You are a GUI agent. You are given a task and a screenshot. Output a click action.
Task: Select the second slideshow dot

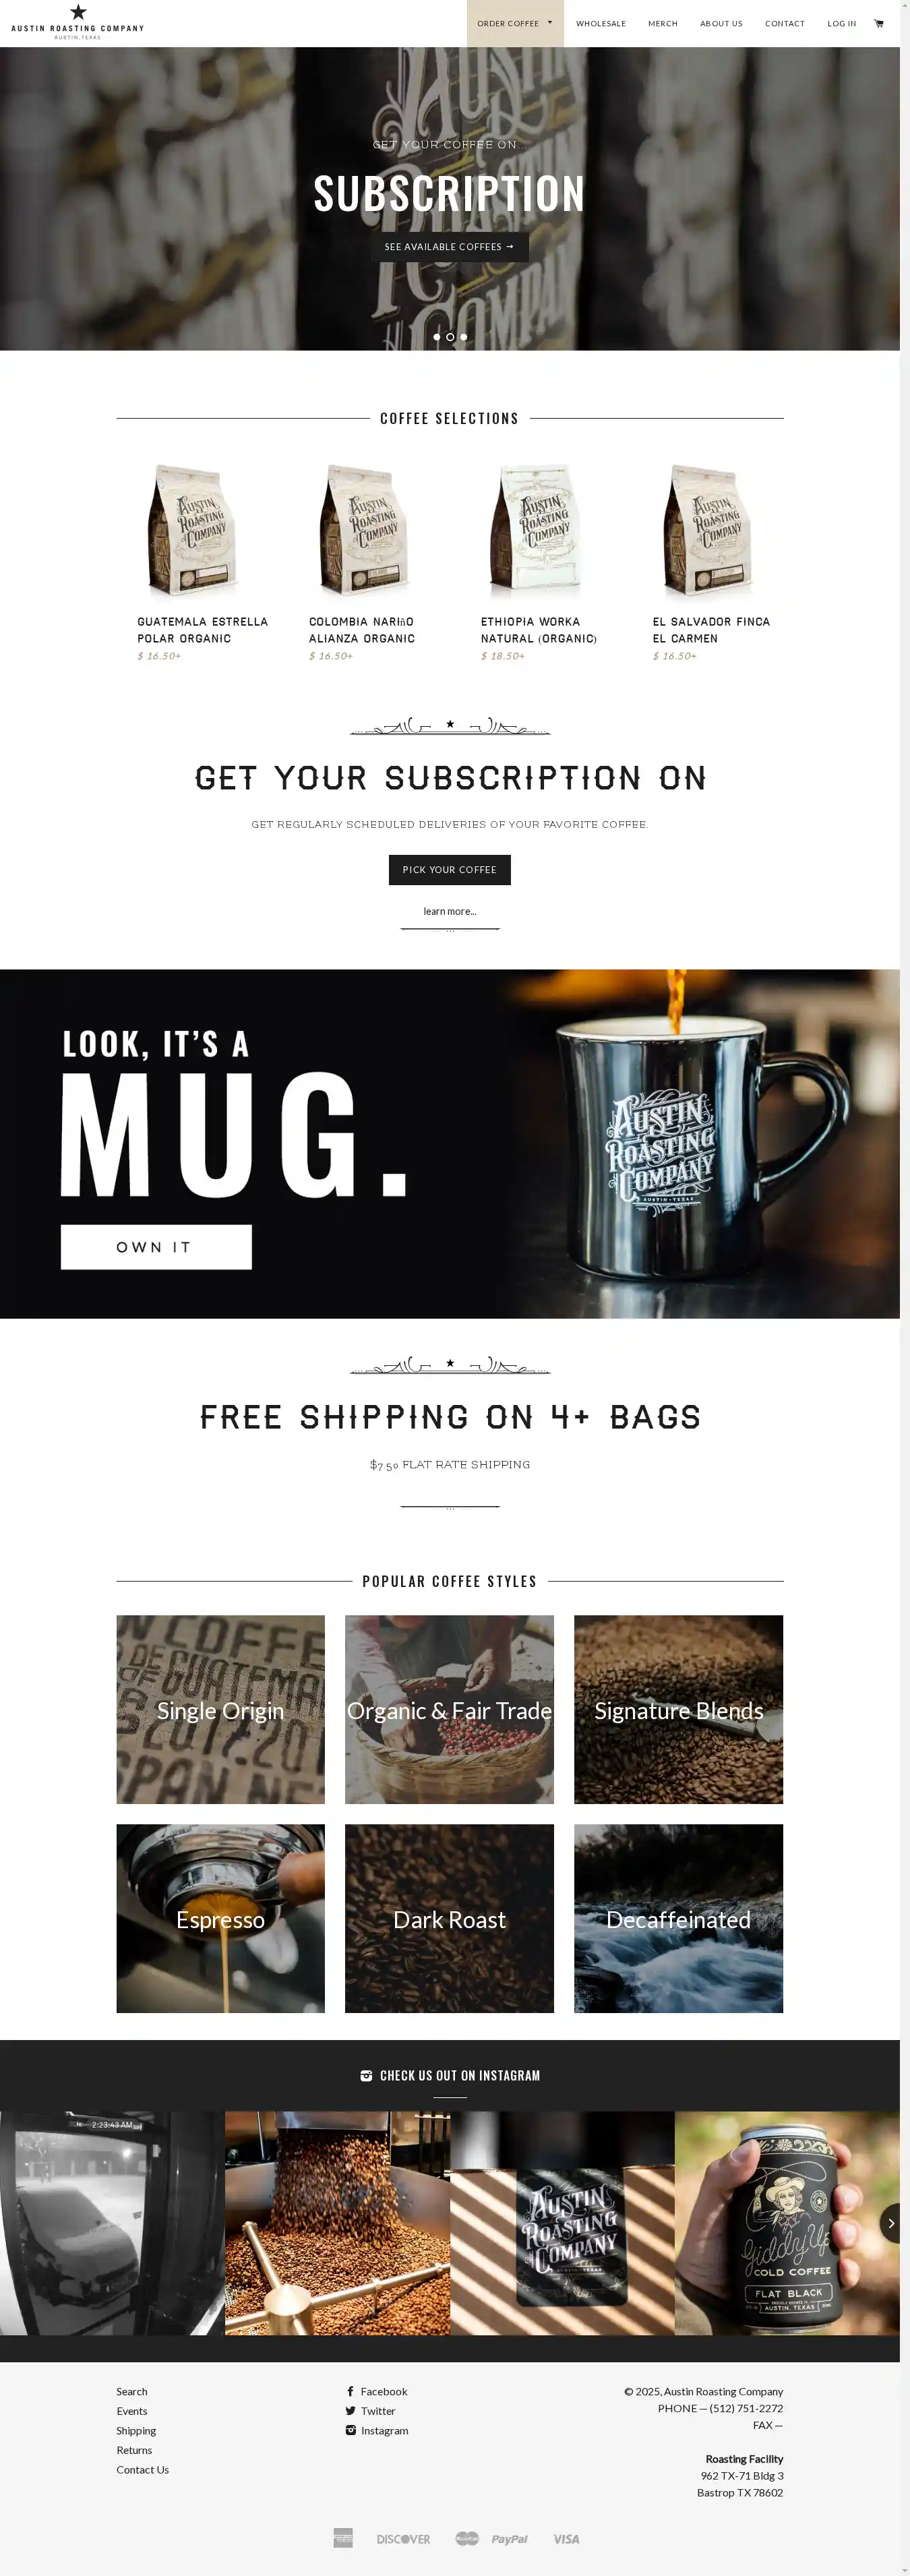[x=450, y=337]
